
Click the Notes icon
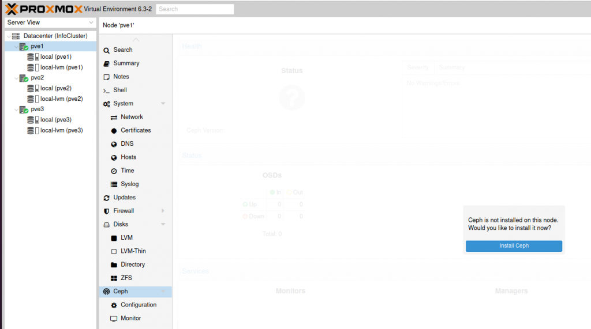pos(107,77)
